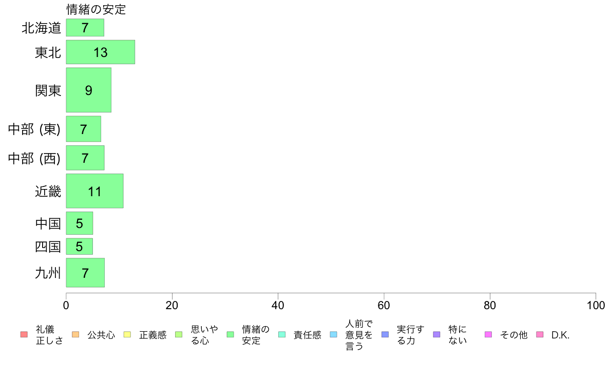This screenshot has width=610, height=378.
Task: Click the 100 tick on x-axis
Action: click(596, 305)
